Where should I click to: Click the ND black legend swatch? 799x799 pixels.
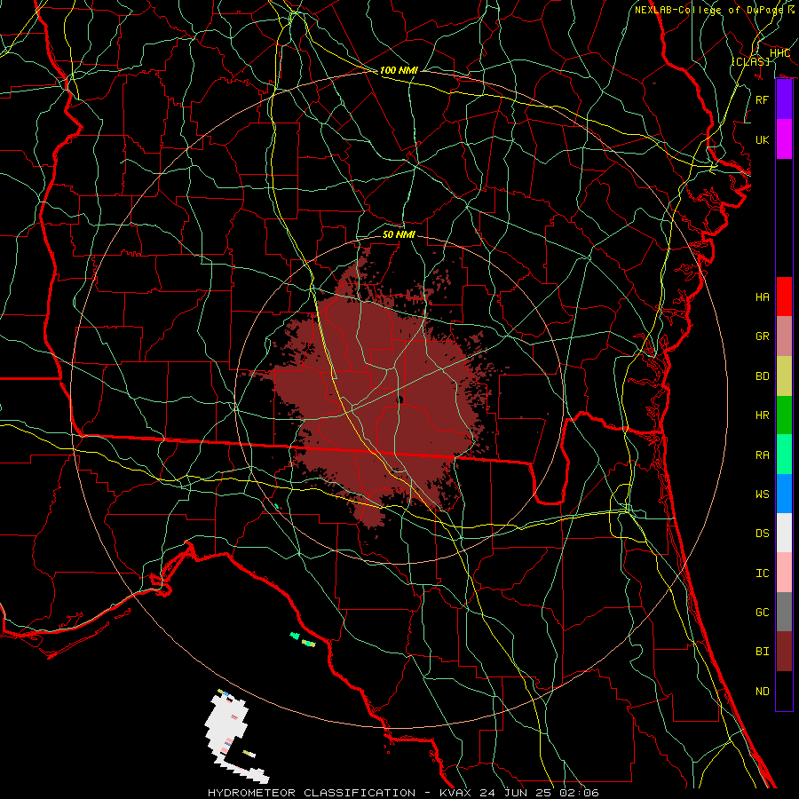point(784,691)
